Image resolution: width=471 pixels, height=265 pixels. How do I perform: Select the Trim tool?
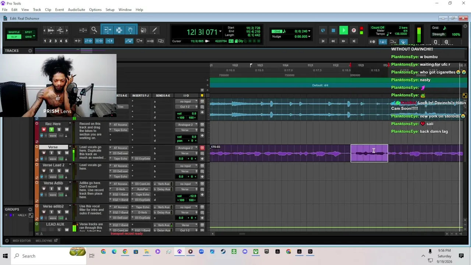tap(107, 30)
